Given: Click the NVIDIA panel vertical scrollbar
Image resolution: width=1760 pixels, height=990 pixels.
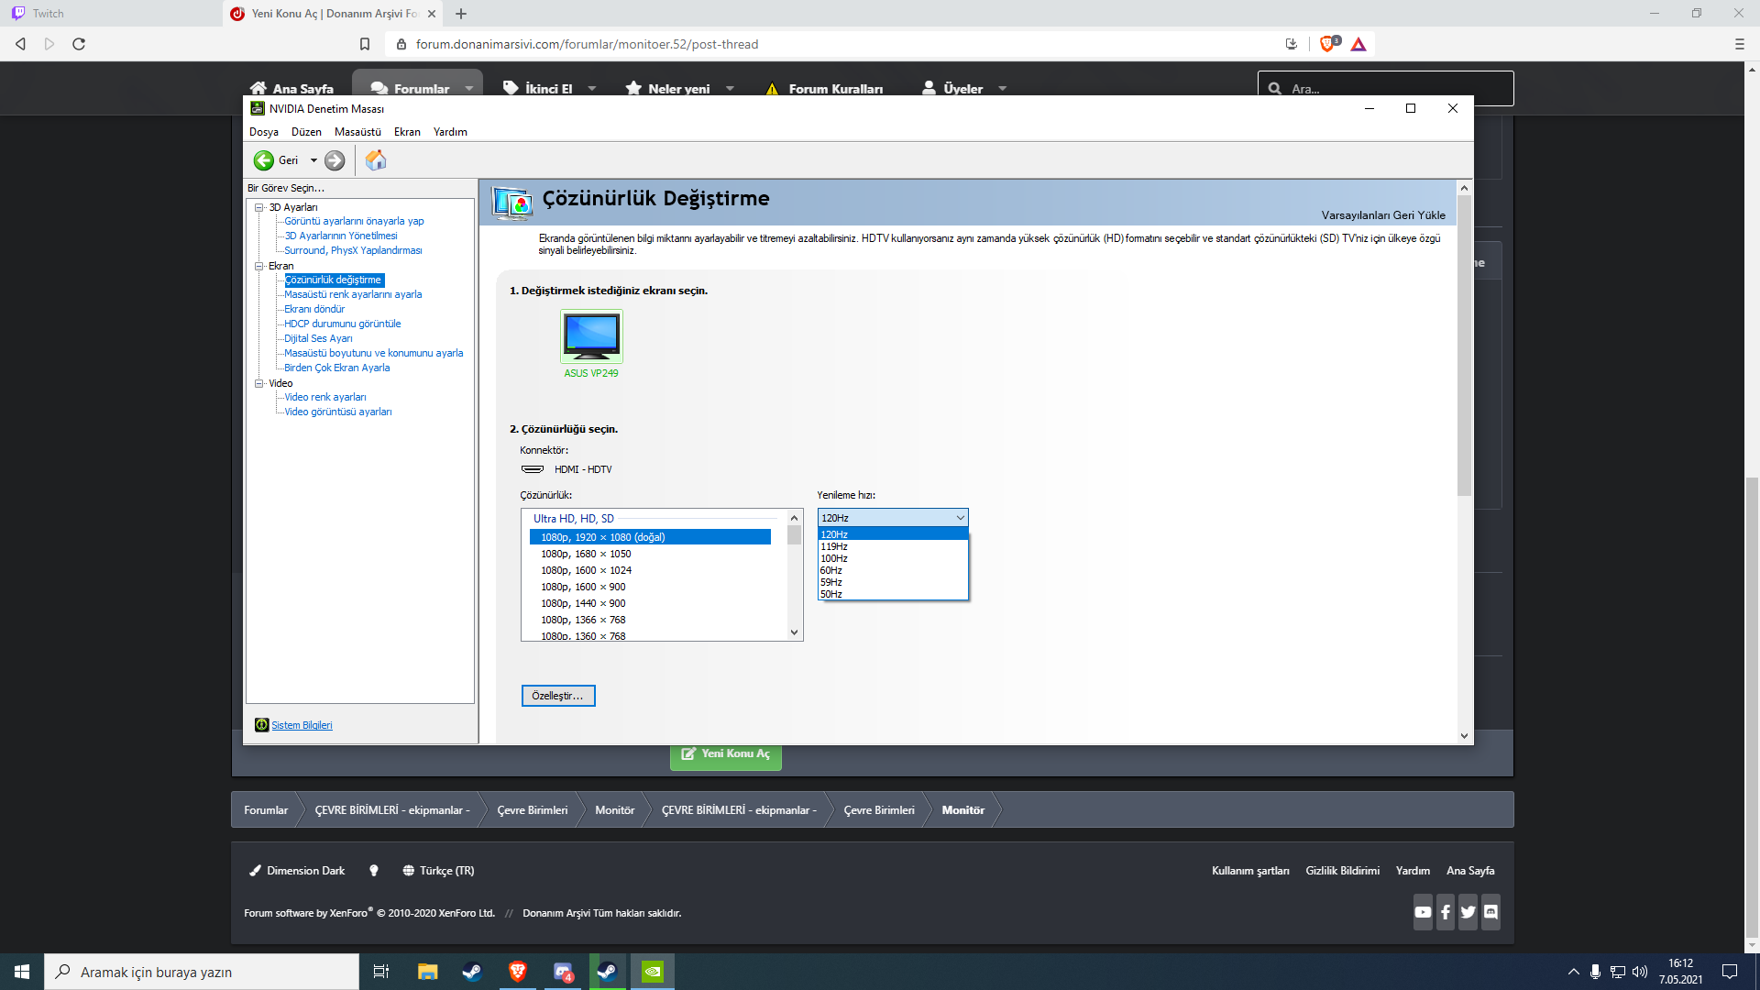Looking at the screenshot, I should click(1464, 346).
